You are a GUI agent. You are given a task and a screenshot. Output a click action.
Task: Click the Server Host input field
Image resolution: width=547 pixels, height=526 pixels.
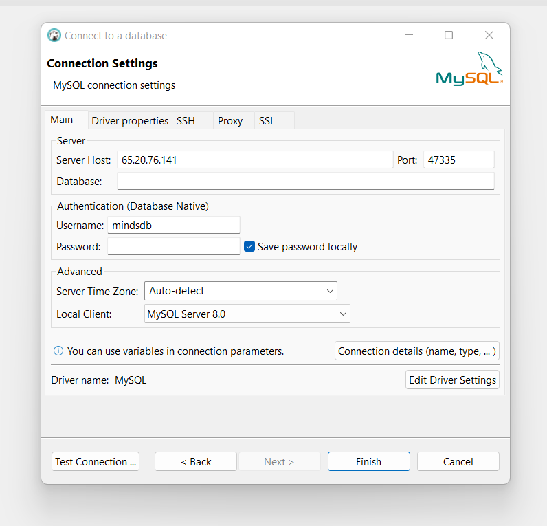pos(254,160)
